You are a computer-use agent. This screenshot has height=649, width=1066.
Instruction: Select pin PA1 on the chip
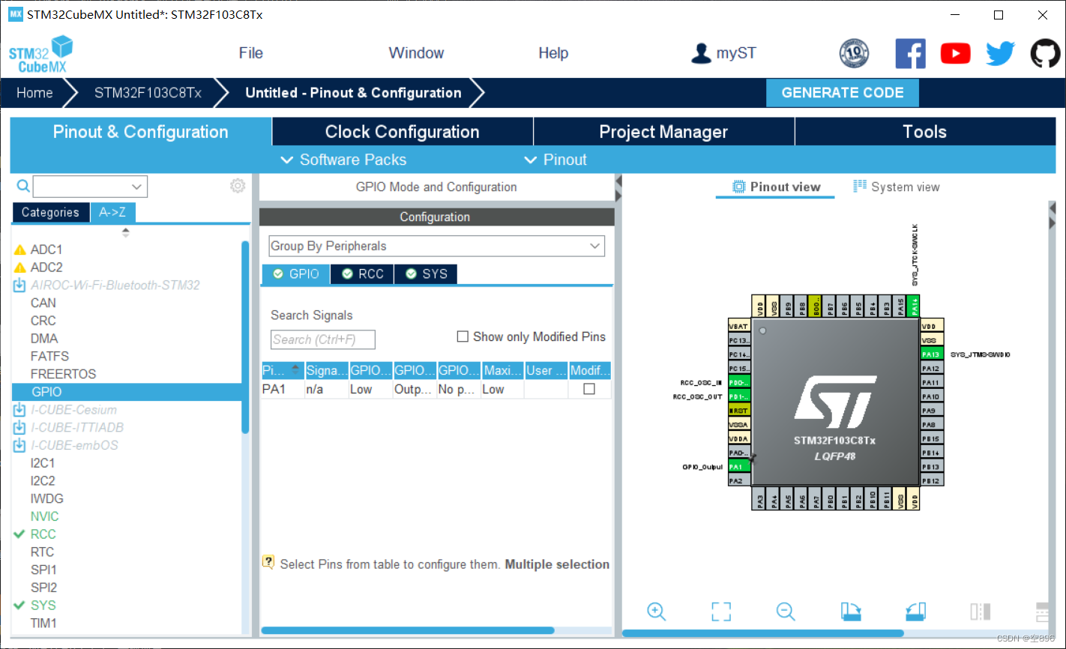(x=738, y=467)
